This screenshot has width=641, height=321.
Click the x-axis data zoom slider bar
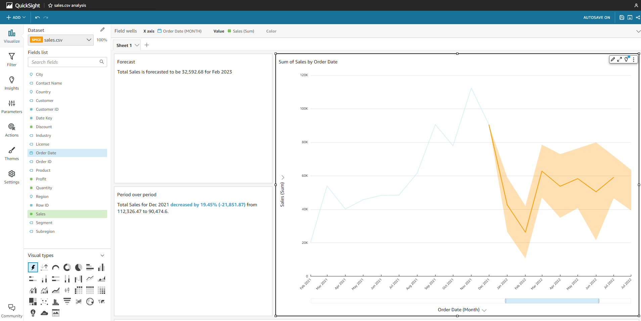tap(552, 301)
